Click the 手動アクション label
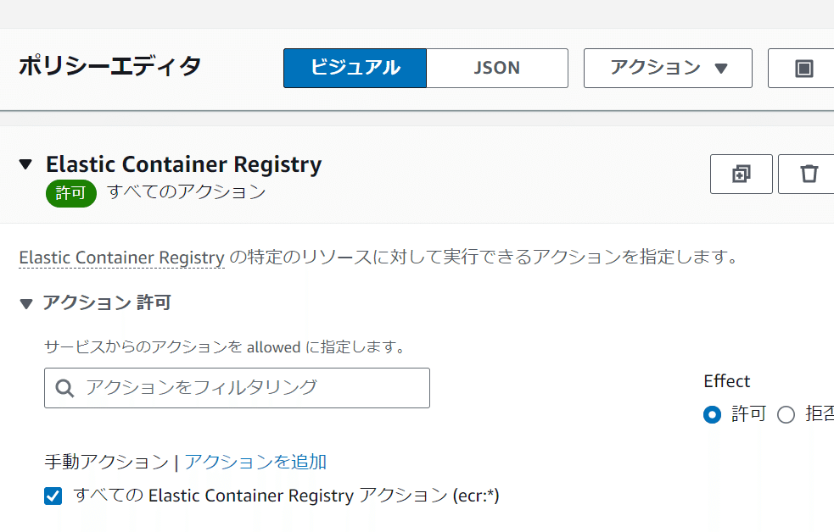834x532 pixels. pyautogui.click(x=106, y=462)
